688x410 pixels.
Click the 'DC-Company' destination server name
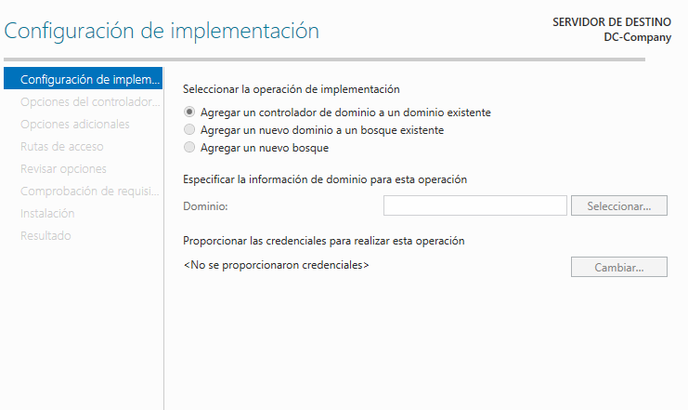click(638, 37)
